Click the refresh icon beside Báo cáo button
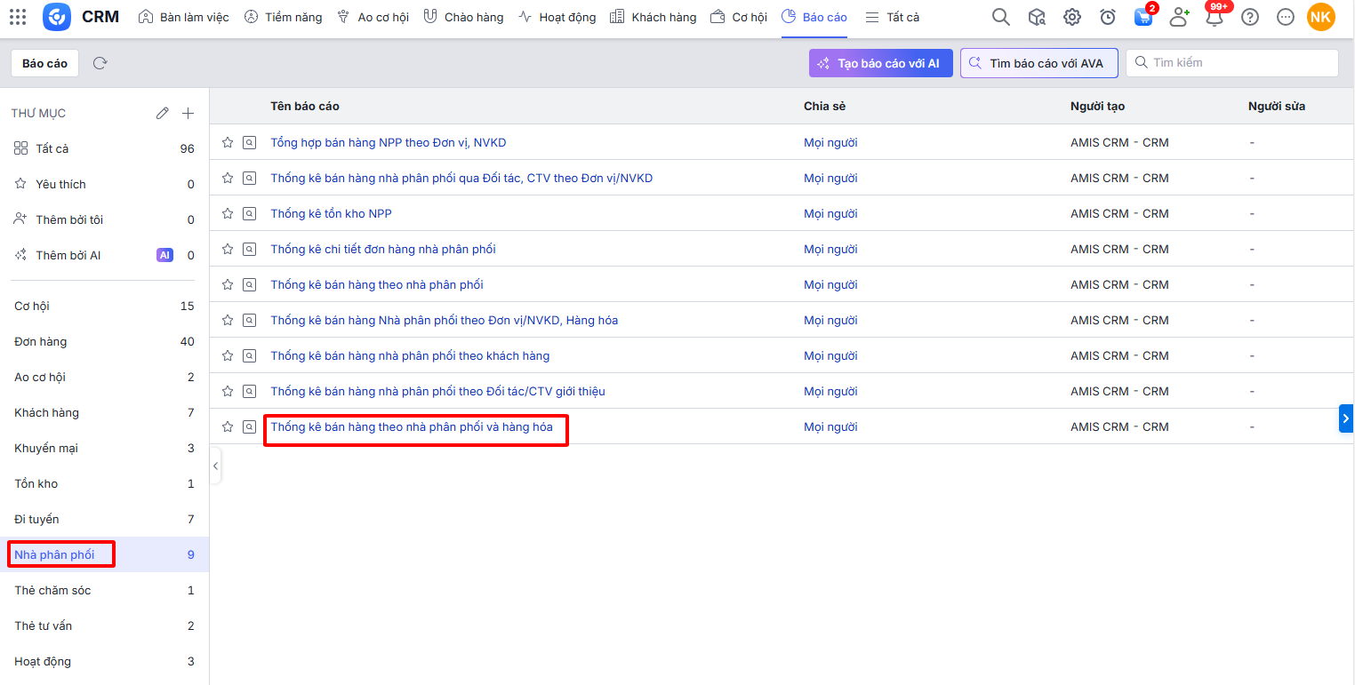1355x685 pixels. (100, 63)
